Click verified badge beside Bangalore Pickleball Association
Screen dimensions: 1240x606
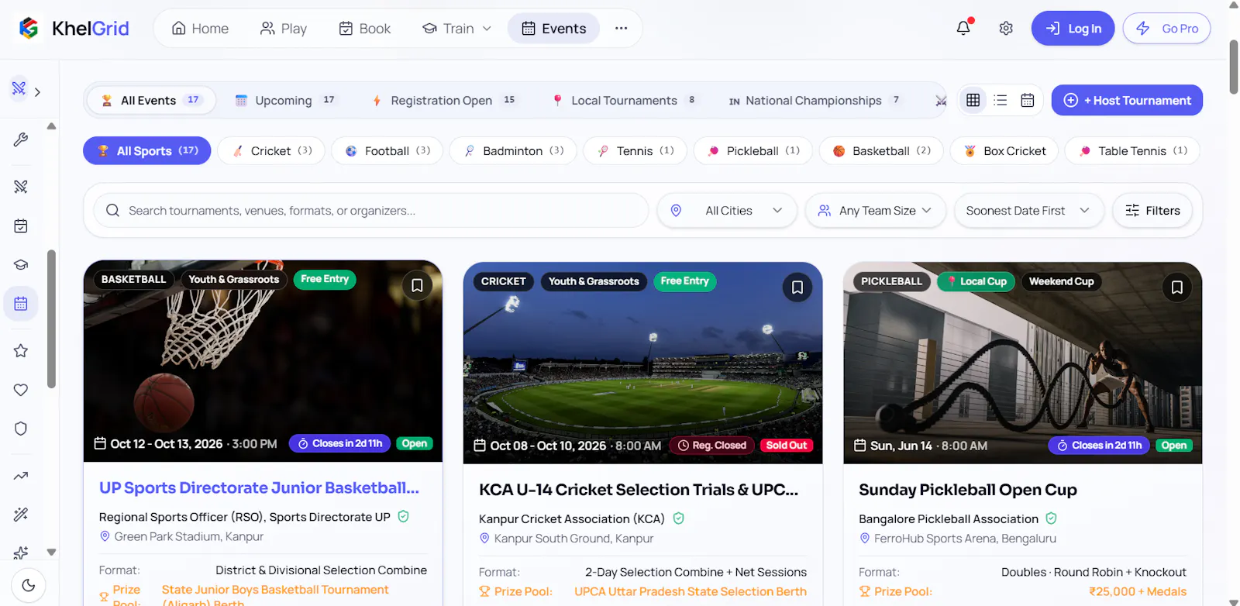(1052, 518)
